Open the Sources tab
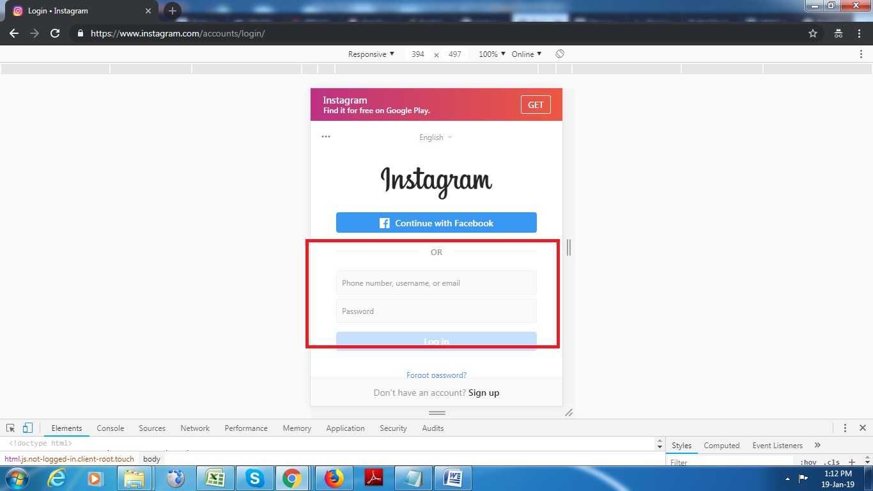This screenshot has height=491, width=873. pyautogui.click(x=152, y=428)
